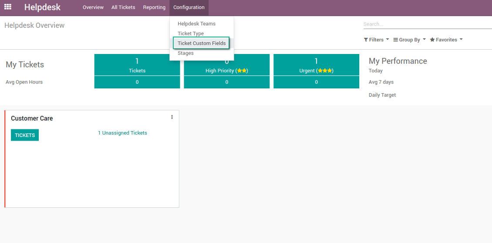Click the Urgent three-star tickets tile
This screenshot has width=492, height=243.
[x=316, y=65]
